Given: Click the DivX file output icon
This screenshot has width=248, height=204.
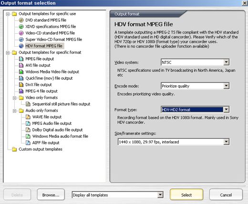Looking at the screenshot, I should 21,84.
